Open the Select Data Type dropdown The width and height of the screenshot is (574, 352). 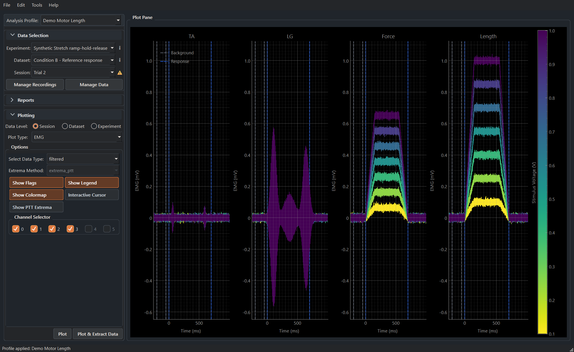point(83,159)
